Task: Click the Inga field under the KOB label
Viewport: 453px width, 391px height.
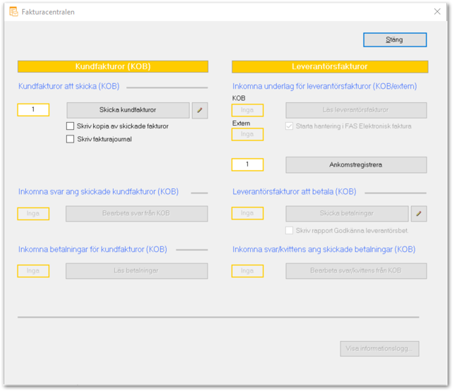Action: (248, 110)
